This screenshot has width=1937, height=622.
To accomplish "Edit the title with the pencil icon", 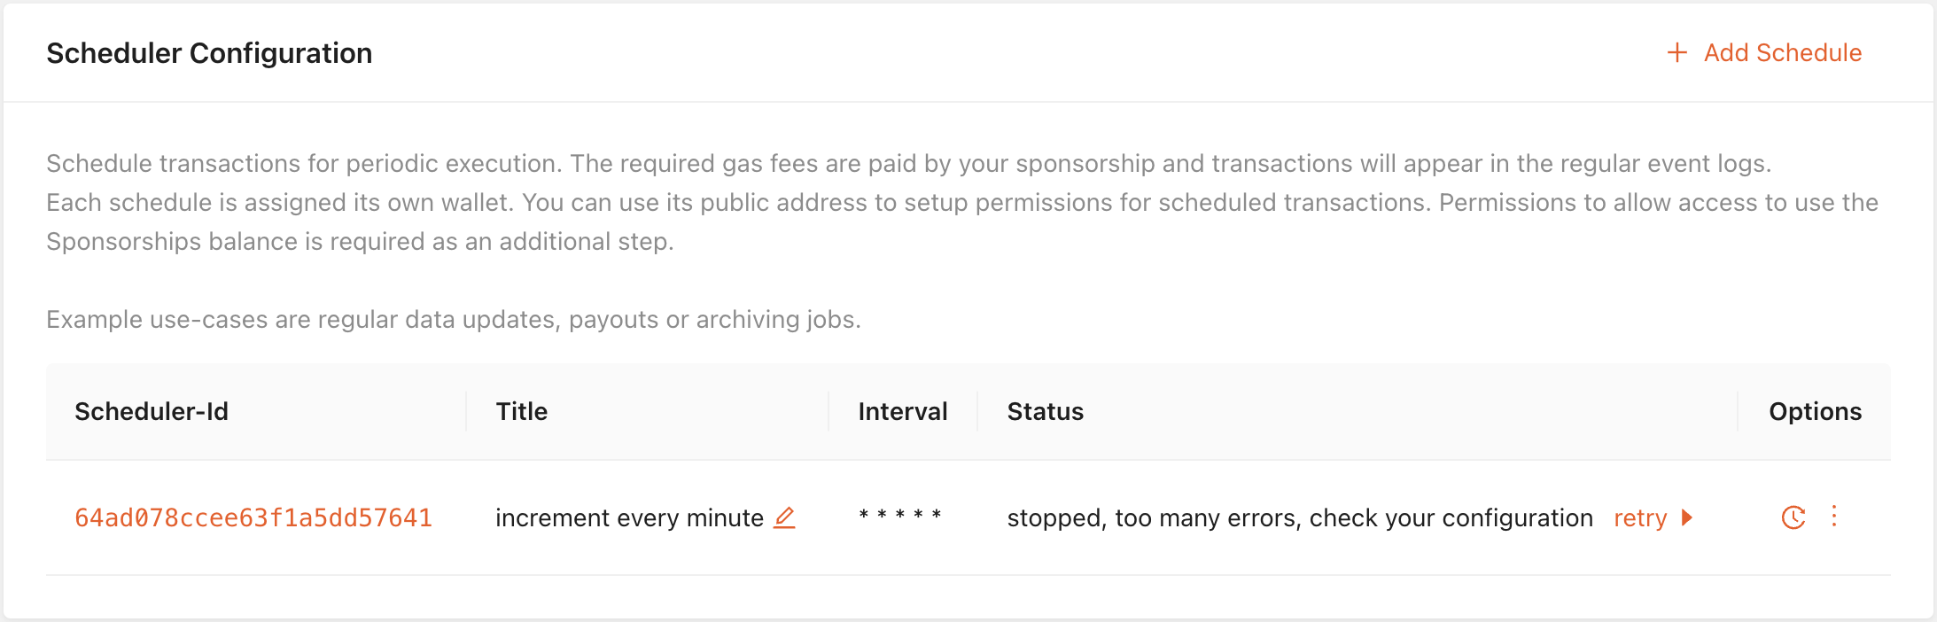I will 784,517.
